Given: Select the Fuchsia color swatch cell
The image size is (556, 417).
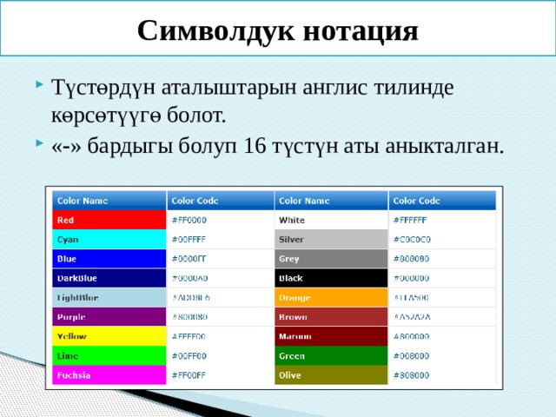Looking at the screenshot, I should [109, 375].
